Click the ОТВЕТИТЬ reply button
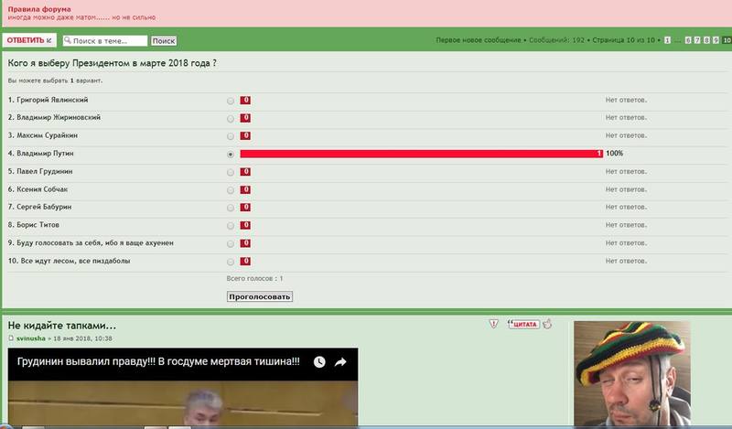Viewport: 732px width, 429px height. (29, 41)
